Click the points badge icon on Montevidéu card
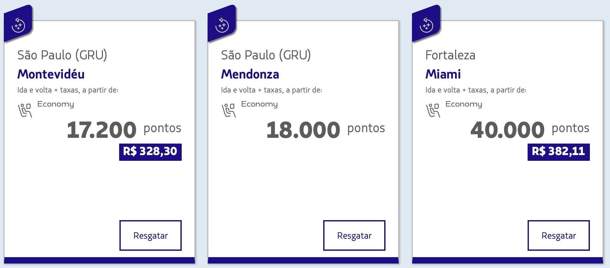Image resolution: width=610 pixels, height=268 pixels. coord(18,25)
